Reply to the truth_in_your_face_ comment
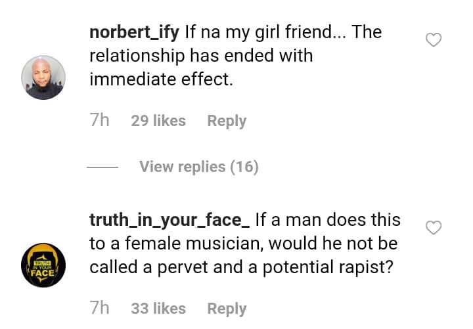Viewport: 473px width, 329px height. coord(227,308)
